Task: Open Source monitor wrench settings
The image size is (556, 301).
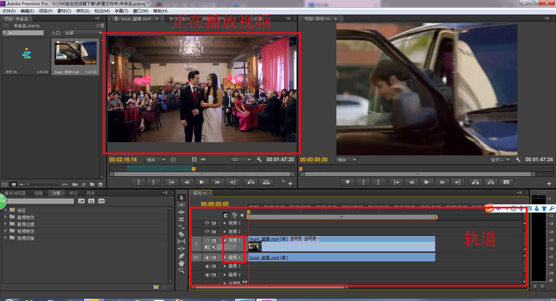Action: [x=259, y=160]
